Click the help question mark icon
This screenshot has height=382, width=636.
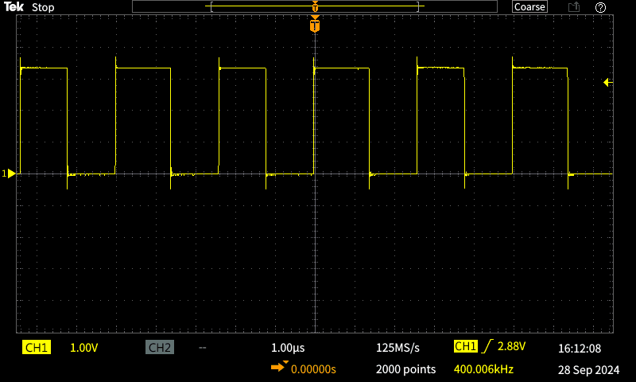point(600,7)
